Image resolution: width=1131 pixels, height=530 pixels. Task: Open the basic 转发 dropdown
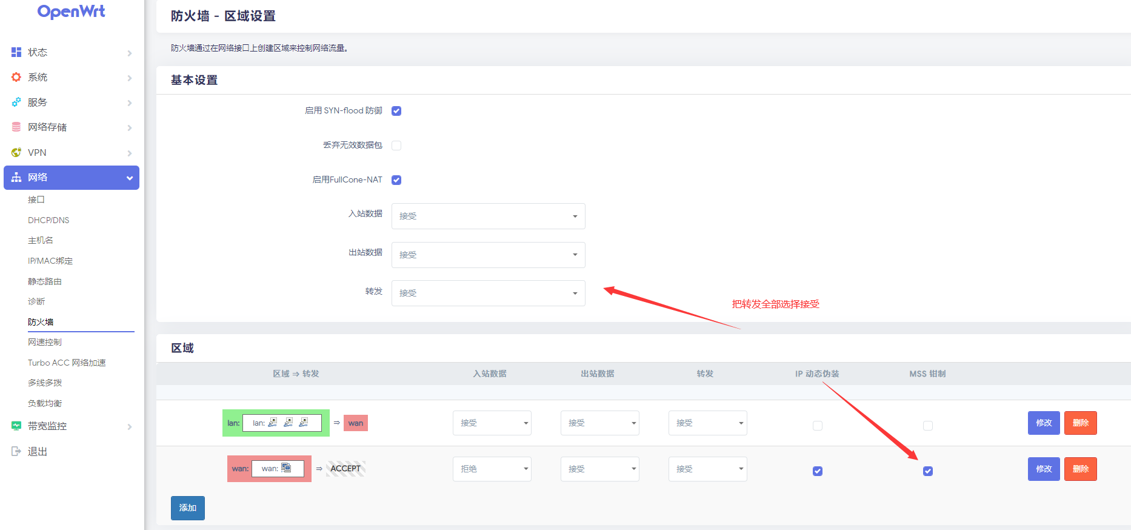pyautogui.click(x=489, y=293)
